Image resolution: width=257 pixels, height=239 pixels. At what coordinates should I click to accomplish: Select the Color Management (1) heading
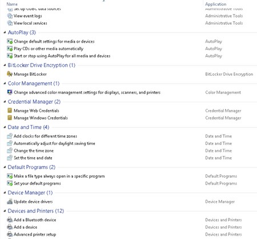[x=34, y=84]
